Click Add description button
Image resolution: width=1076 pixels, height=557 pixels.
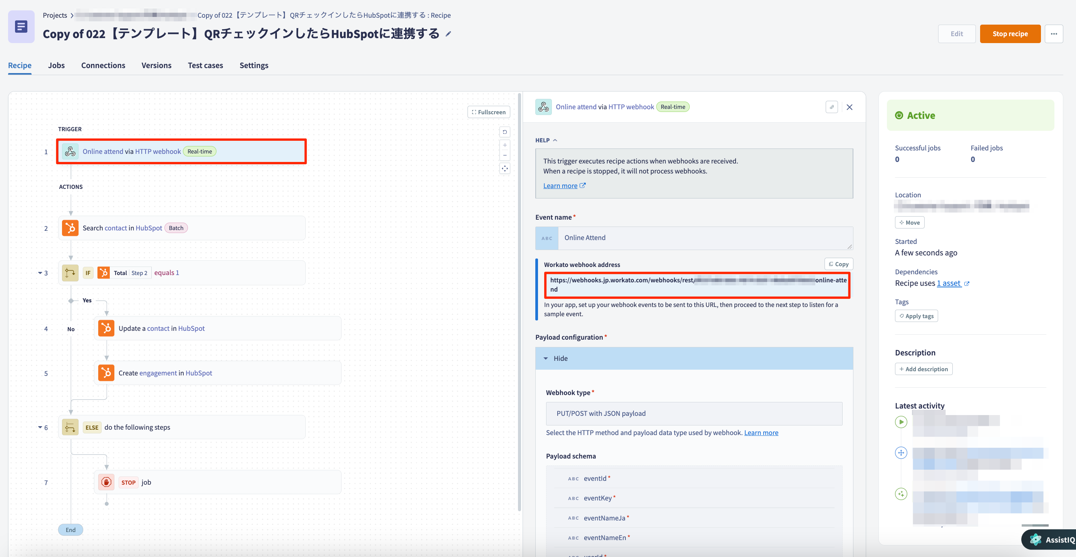tap(923, 369)
